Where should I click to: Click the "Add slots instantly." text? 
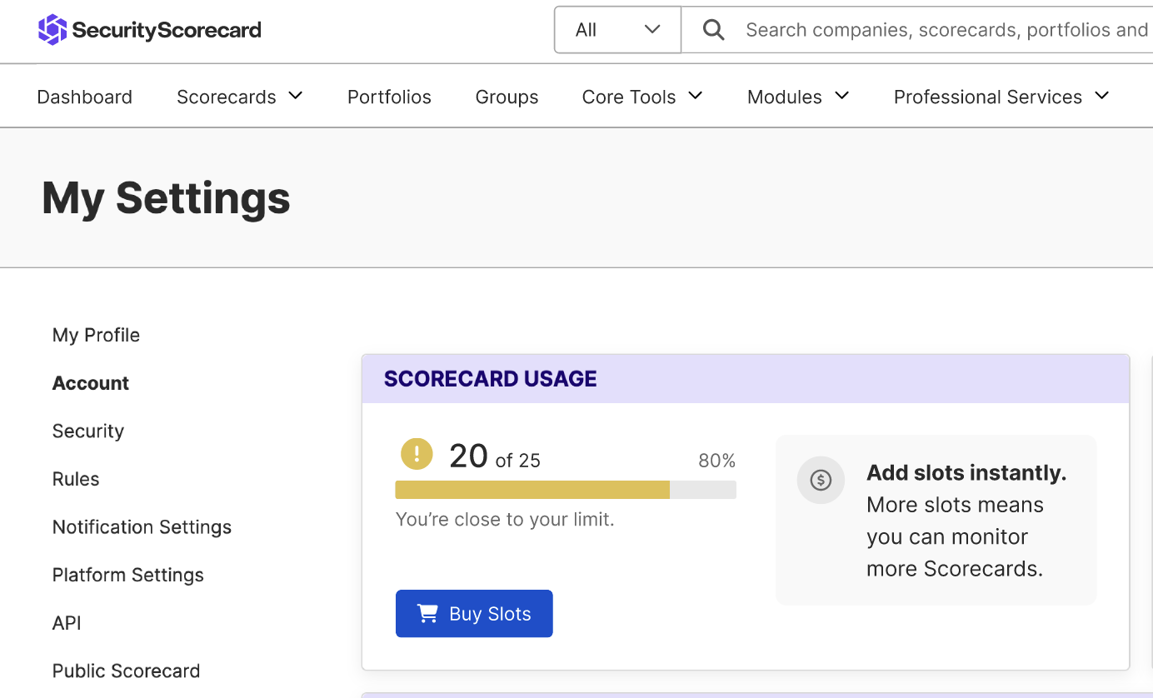(966, 473)
